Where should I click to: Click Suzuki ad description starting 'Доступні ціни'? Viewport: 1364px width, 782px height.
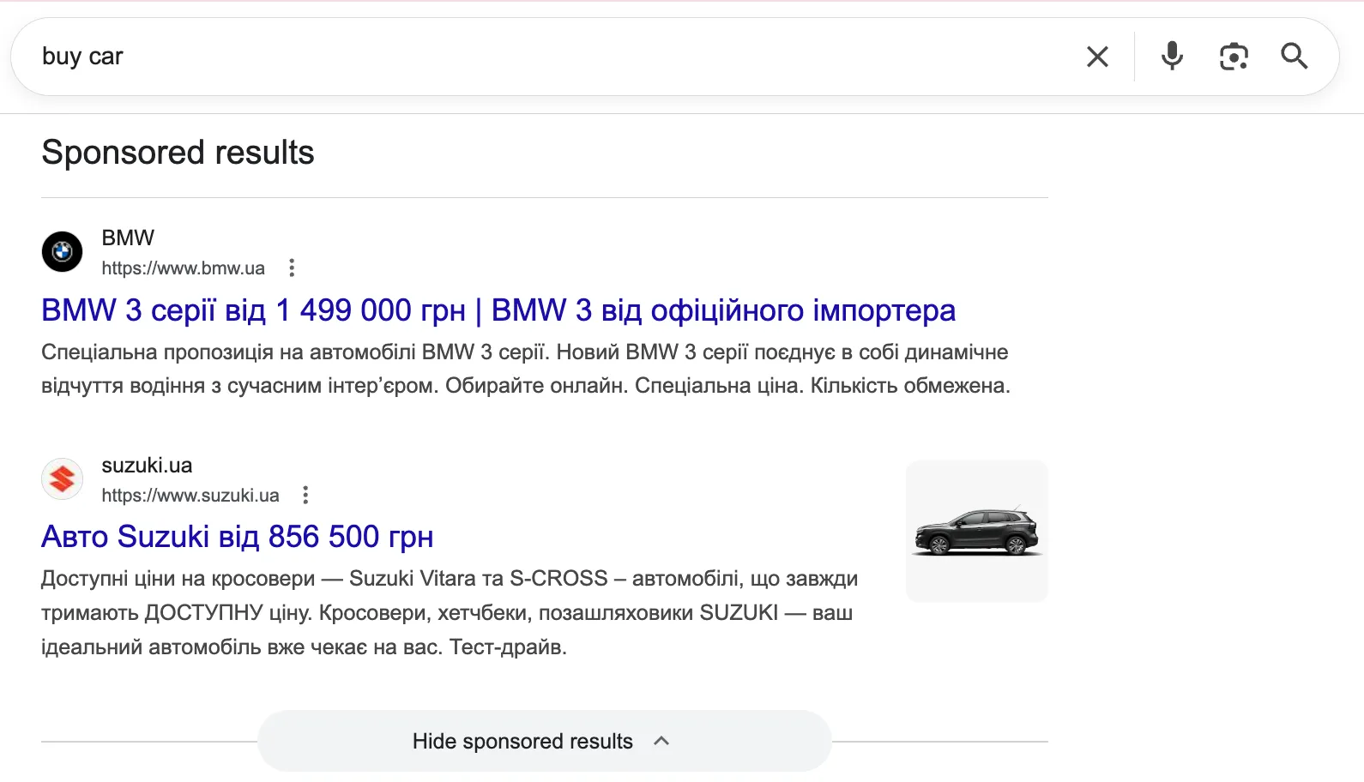[x=450, y=612]
